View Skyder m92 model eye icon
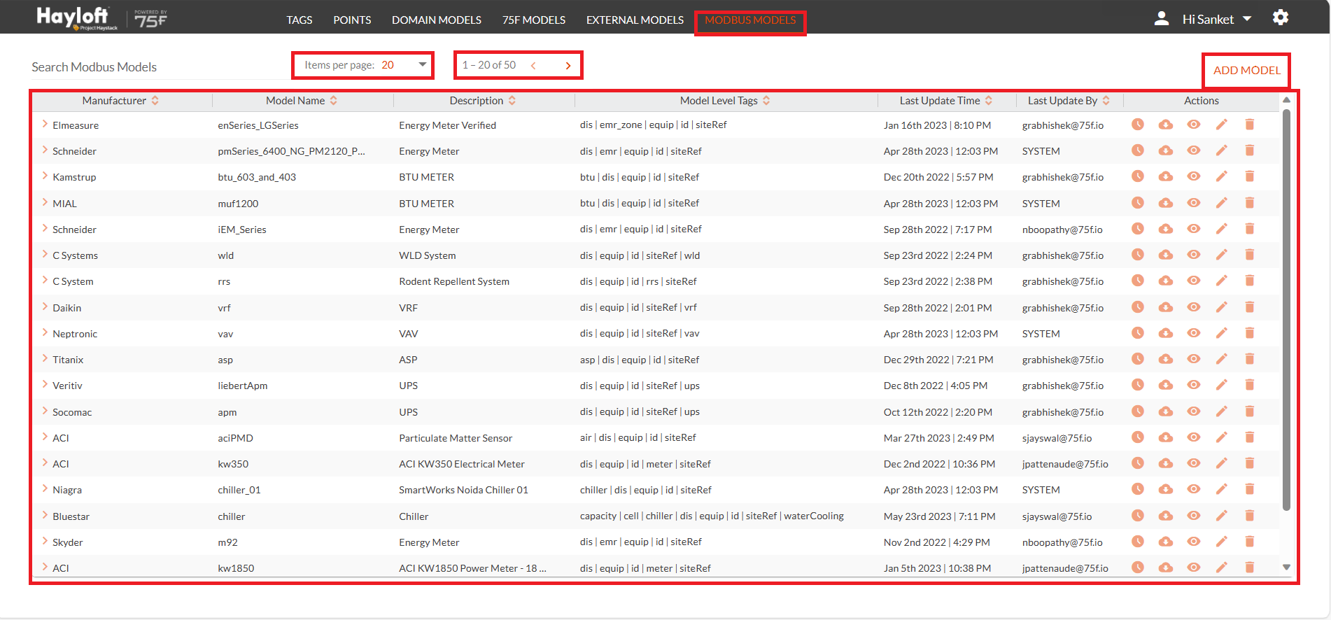This screenshot has height=620, width=1331. tap(1194, 542)
